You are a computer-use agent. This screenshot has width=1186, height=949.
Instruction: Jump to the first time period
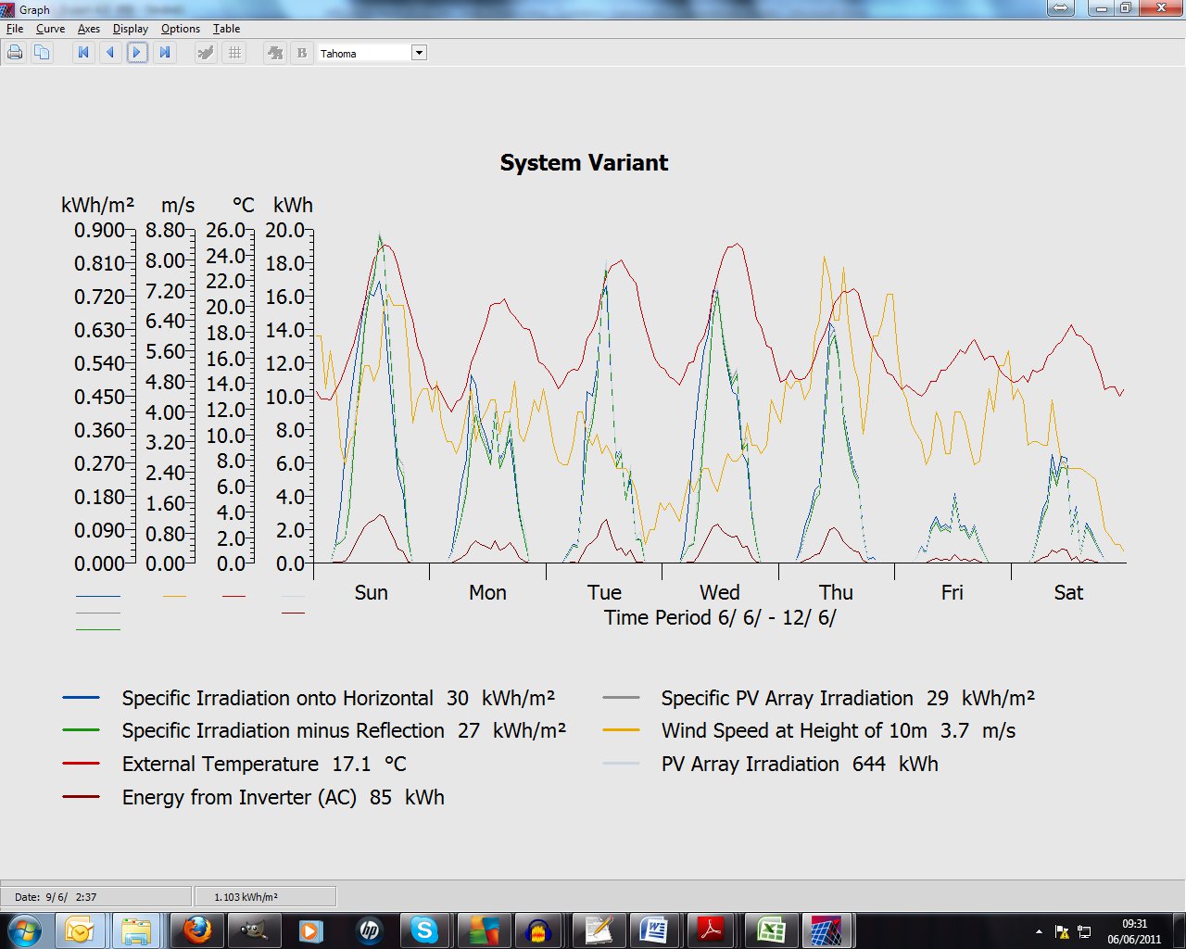point(83,53)
